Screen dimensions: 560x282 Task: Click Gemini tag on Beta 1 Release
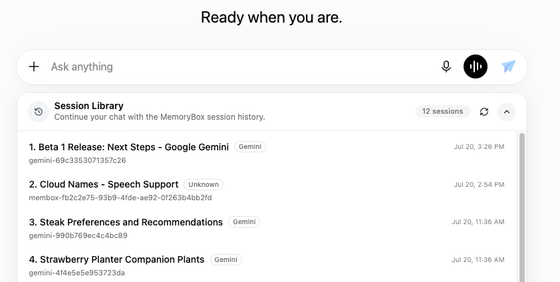(x=250, y=147)
